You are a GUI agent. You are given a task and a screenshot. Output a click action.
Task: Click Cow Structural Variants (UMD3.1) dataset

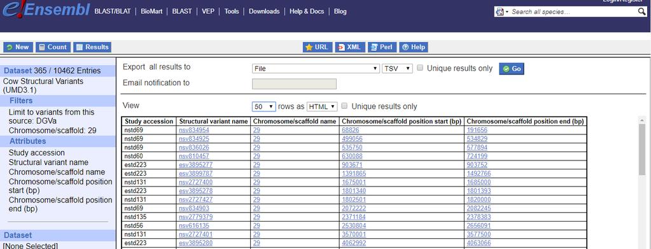[43, 85]
